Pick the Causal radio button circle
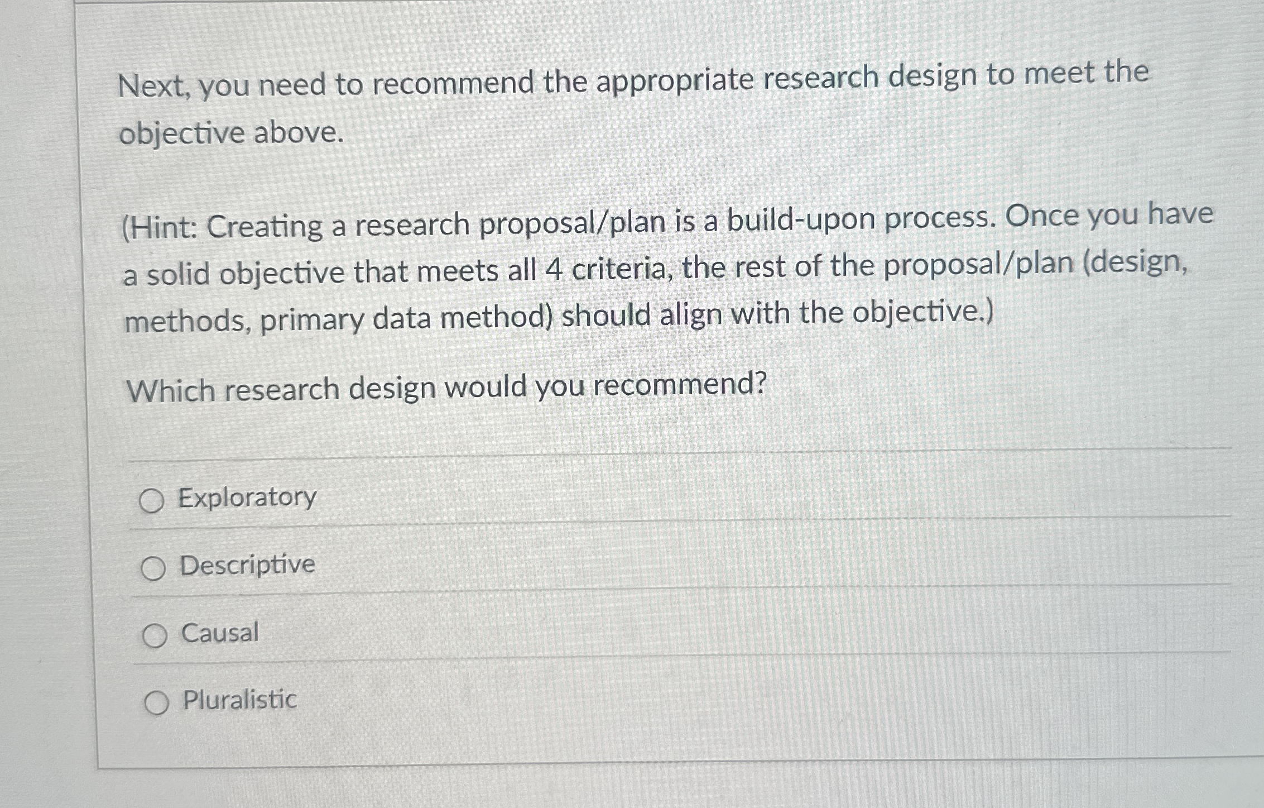Screen dimensions: 1264x808 coord(155,637)
